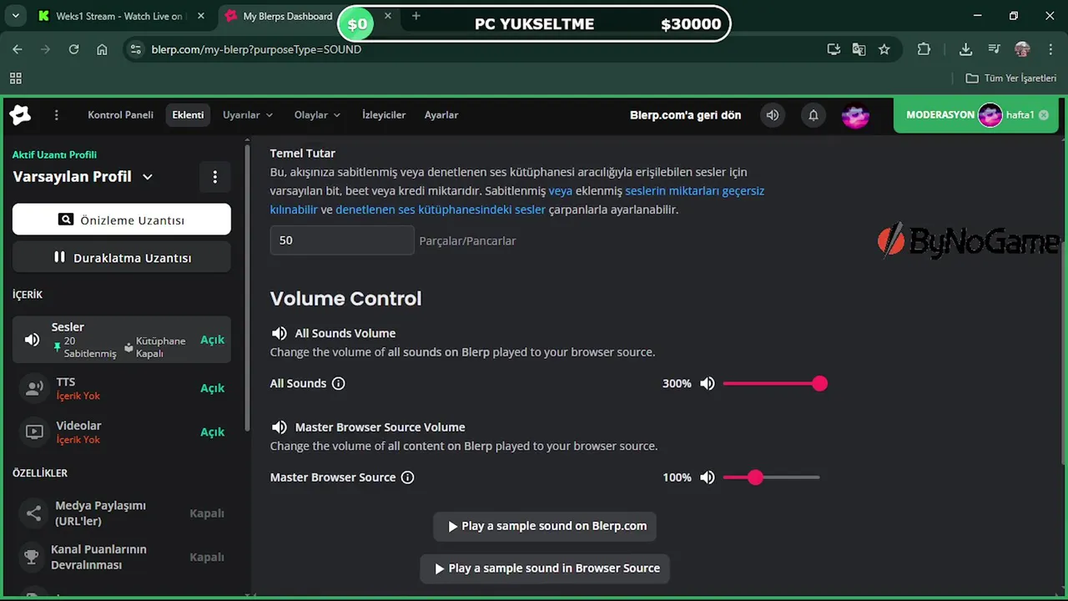Open the Olaylar dropdown menu
This screenshot has height=601, width=1068.
317,115
